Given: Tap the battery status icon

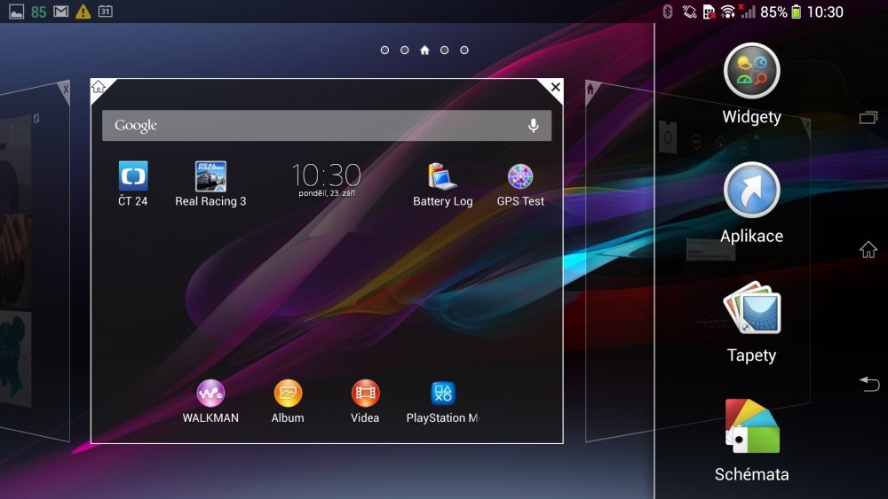Looking at the screenshot, I should (x=797, y=12).
